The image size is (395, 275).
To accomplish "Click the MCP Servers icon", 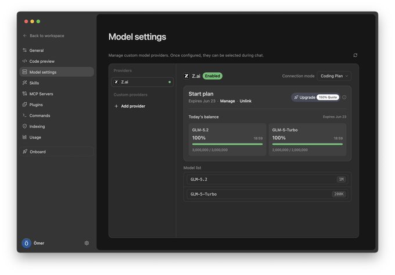I will (24, 94).
